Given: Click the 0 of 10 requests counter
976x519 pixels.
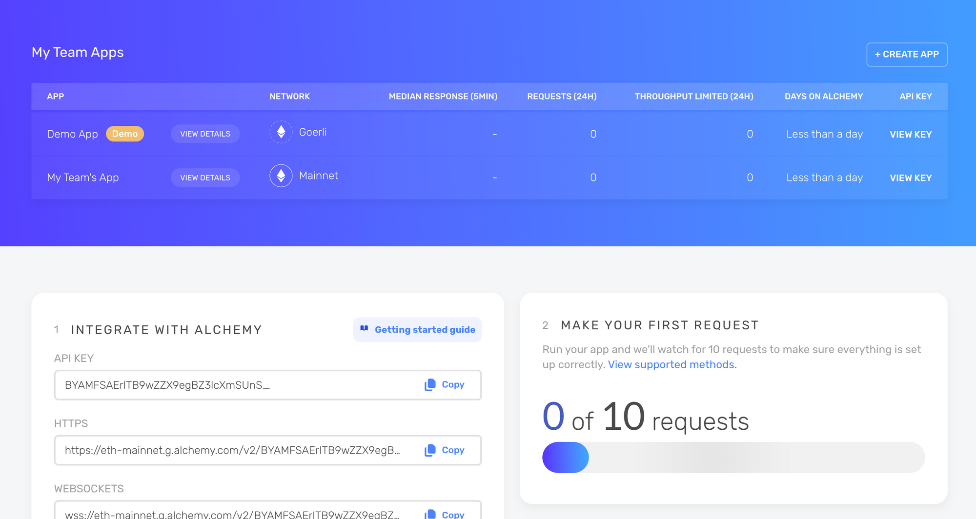Looking at the screenshot, I should click(x=646, y=418).
